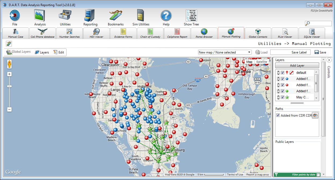Click the default layer's red pin icon

[x=287, y=72]
